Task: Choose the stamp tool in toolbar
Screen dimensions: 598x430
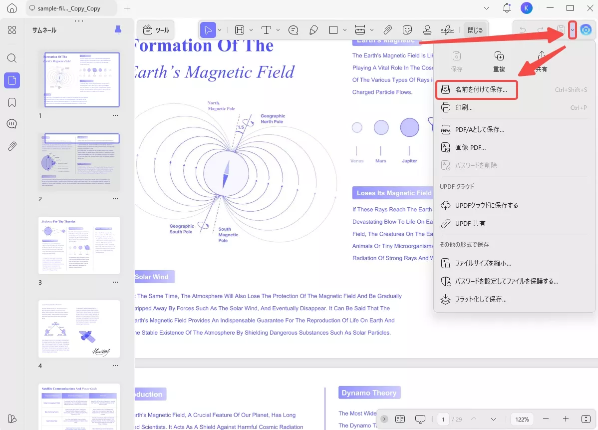Action: [x=427, y=30]
